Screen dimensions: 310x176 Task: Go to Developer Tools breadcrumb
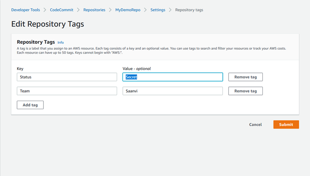click(26, 10)
